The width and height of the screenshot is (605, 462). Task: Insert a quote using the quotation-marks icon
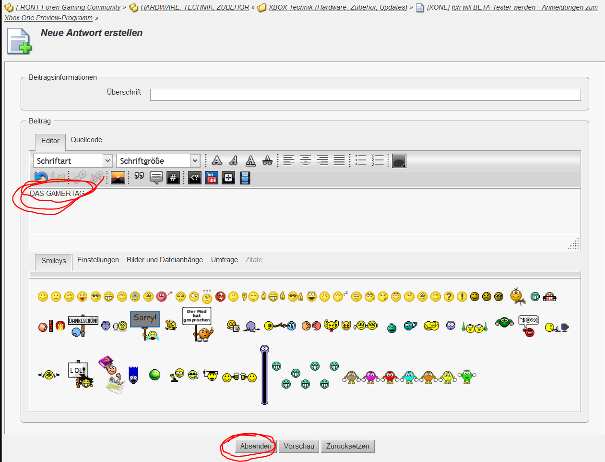pos(139,178)
